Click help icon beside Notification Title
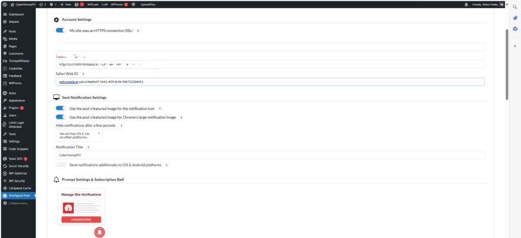 pos(89,147)
